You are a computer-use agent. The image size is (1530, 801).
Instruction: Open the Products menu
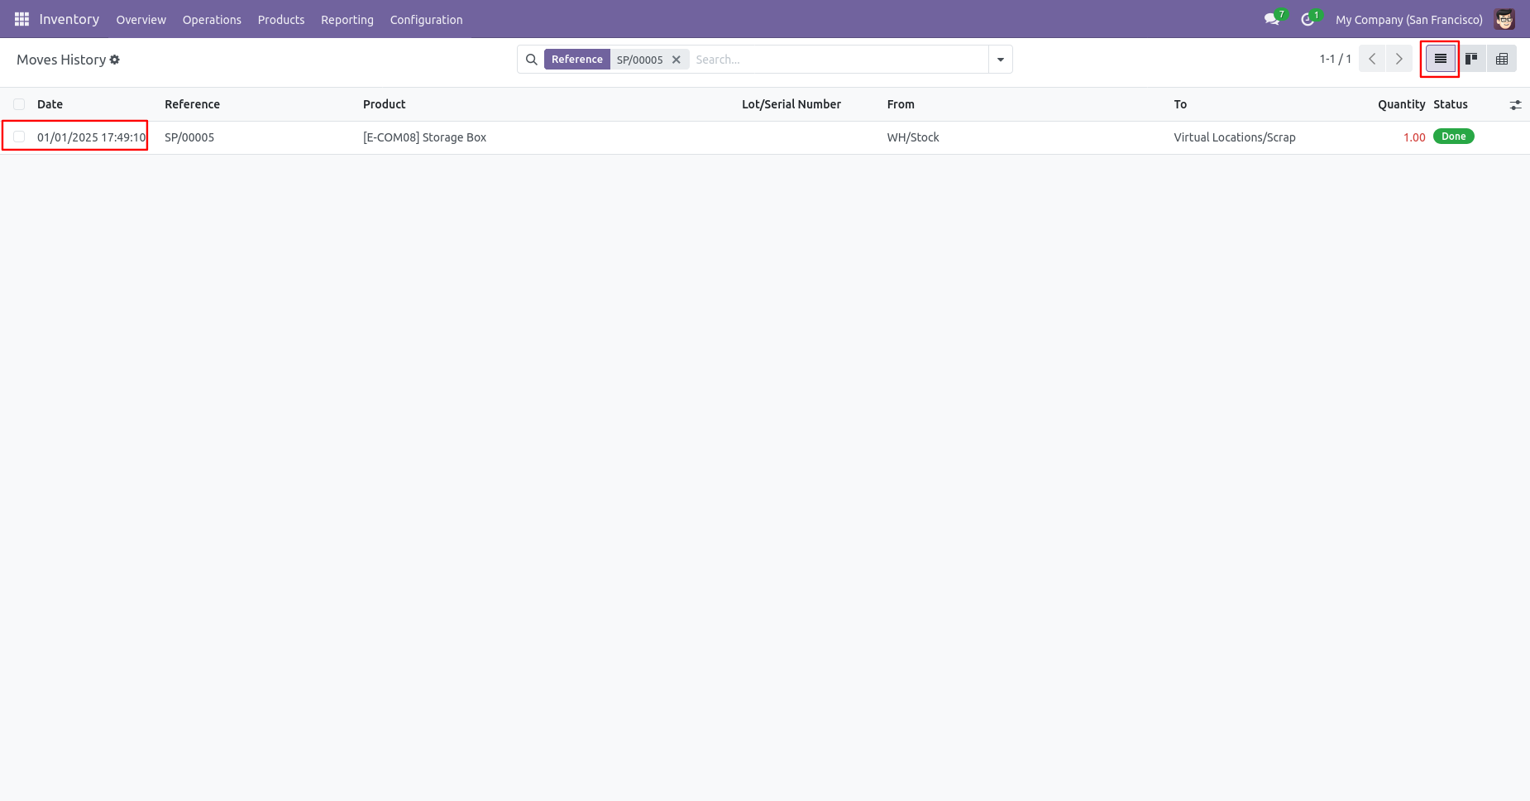pyautogui.click(x=281, y=20)
